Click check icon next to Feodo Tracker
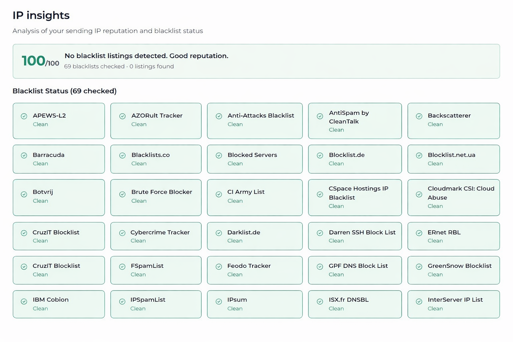The width and height of the screenshot is (513, 342). click(219, 267)
